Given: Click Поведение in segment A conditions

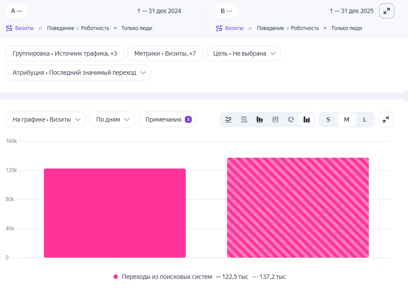Looking at the screenshot, I should click(60, 28).
